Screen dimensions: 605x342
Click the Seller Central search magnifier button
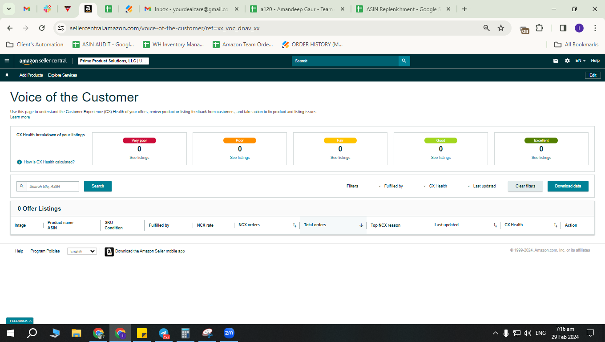[404, 61]
